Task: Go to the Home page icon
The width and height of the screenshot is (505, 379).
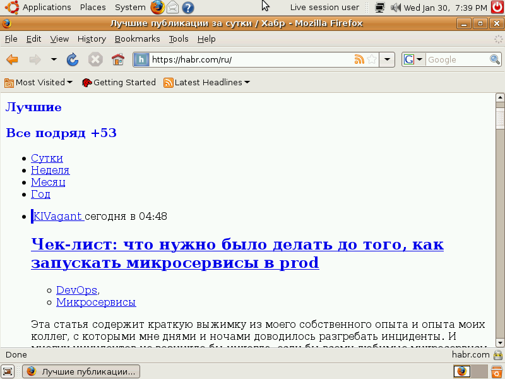Action: [x=118, y=59]
